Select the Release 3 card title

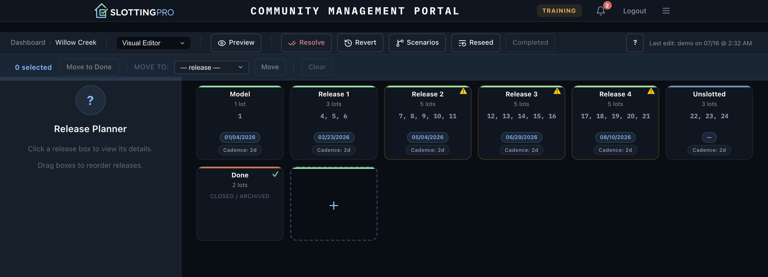point(521,94)
